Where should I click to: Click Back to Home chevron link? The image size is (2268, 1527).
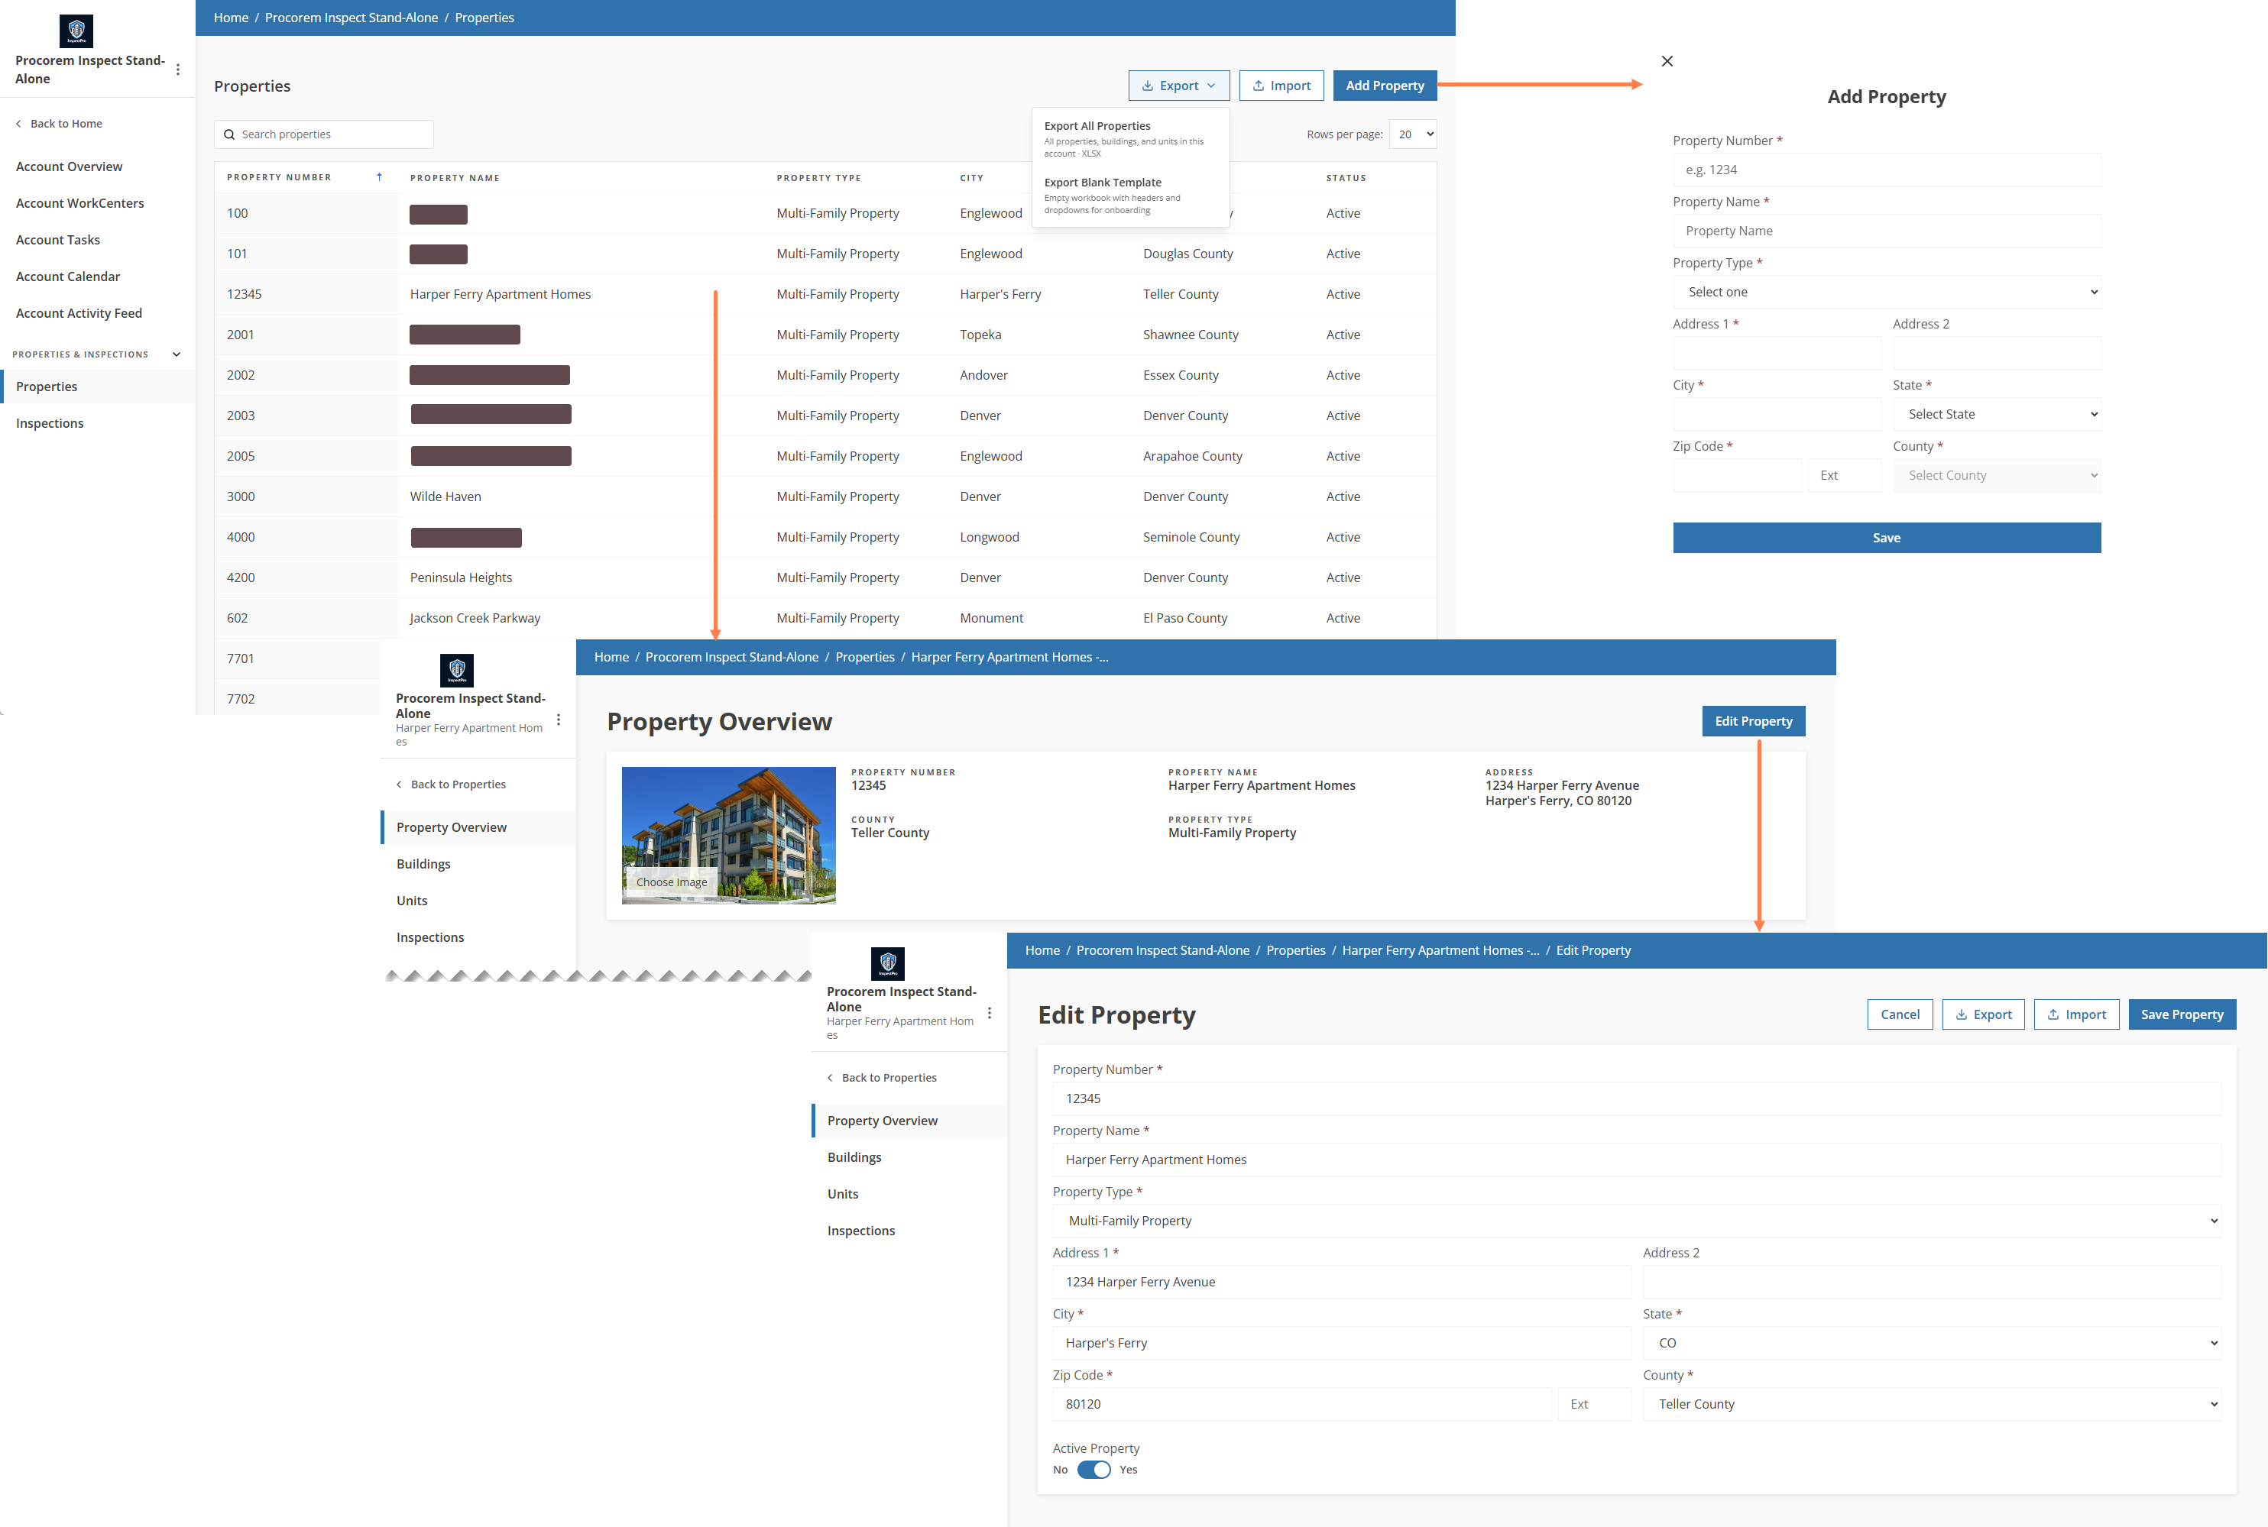(60, 124)
